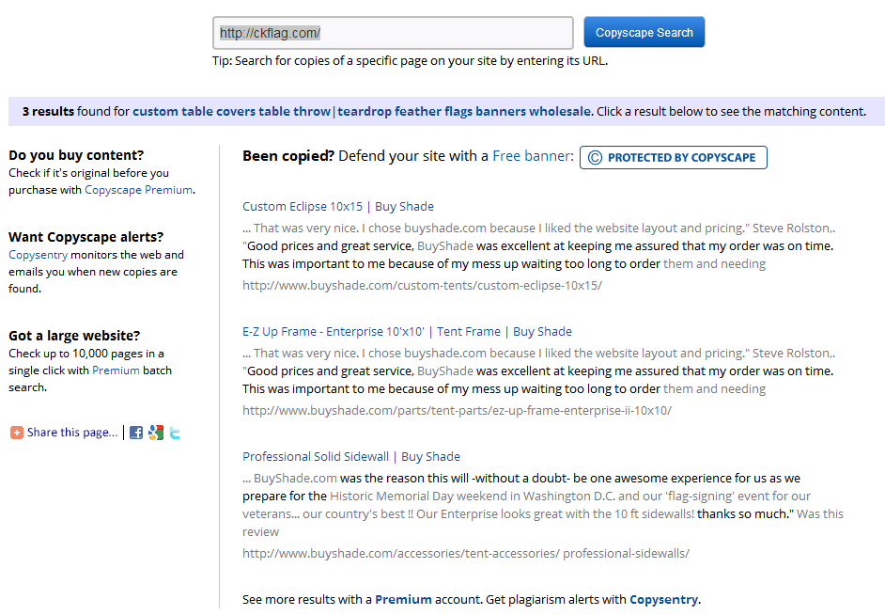Open the Share this page plus icon
Image resolution: width=885 pixels, height=615 pixels.
point(17,433)
